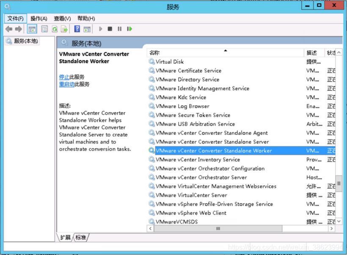Viewport: 347px width, 255px height.
Task: Click the gear icon beside vCenter Orchestrator Server
Action: coord(151,177)
